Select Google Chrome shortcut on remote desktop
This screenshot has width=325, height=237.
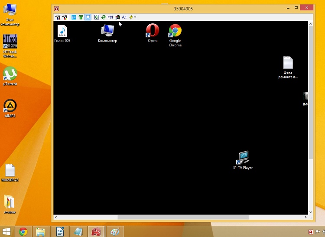(x=175, y=36)
